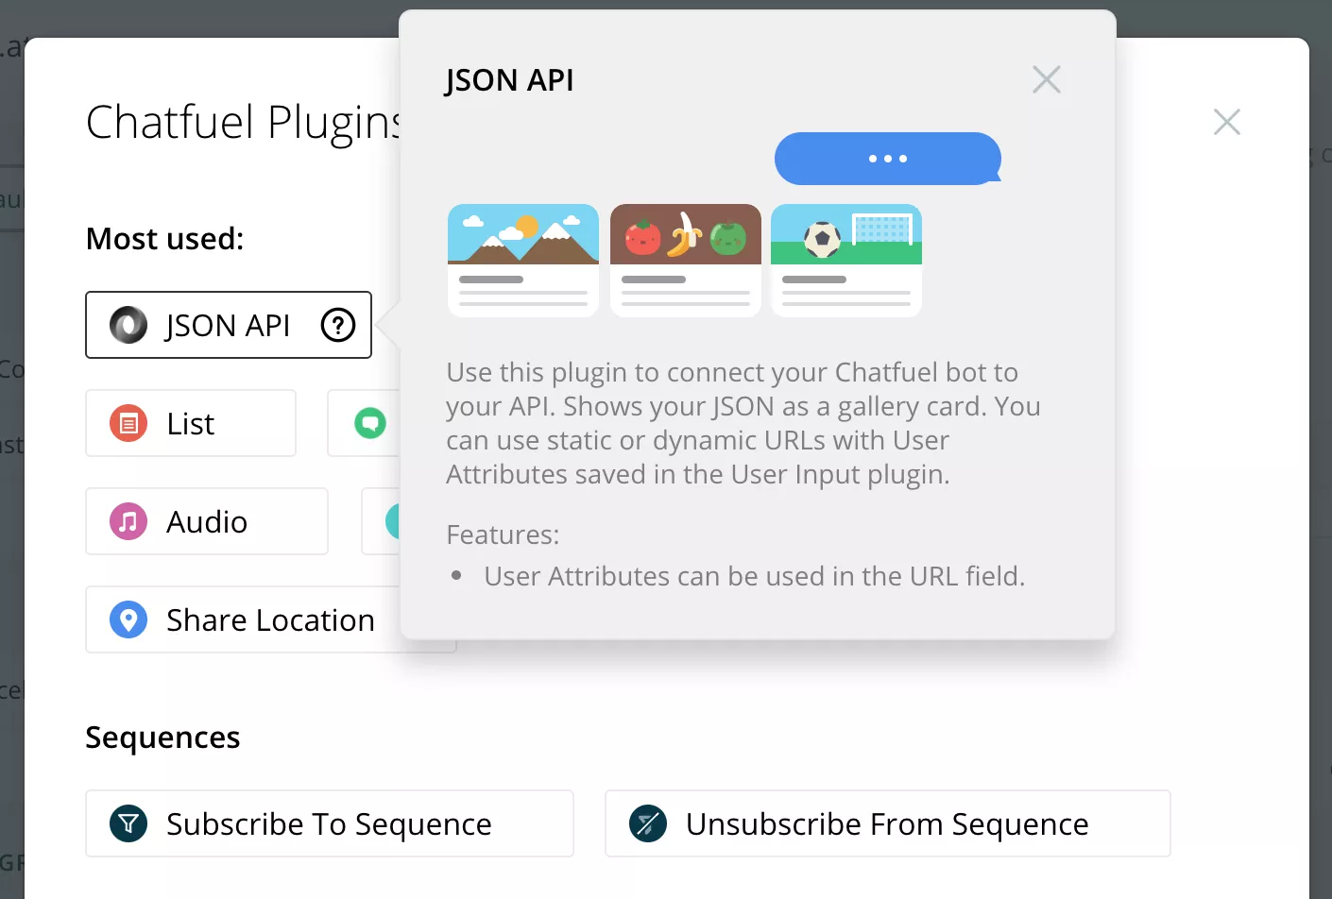Click the Unsubscribe From Sequence button
The height and width of the screenshot is (899, 1332).
(x=887, y=823)
